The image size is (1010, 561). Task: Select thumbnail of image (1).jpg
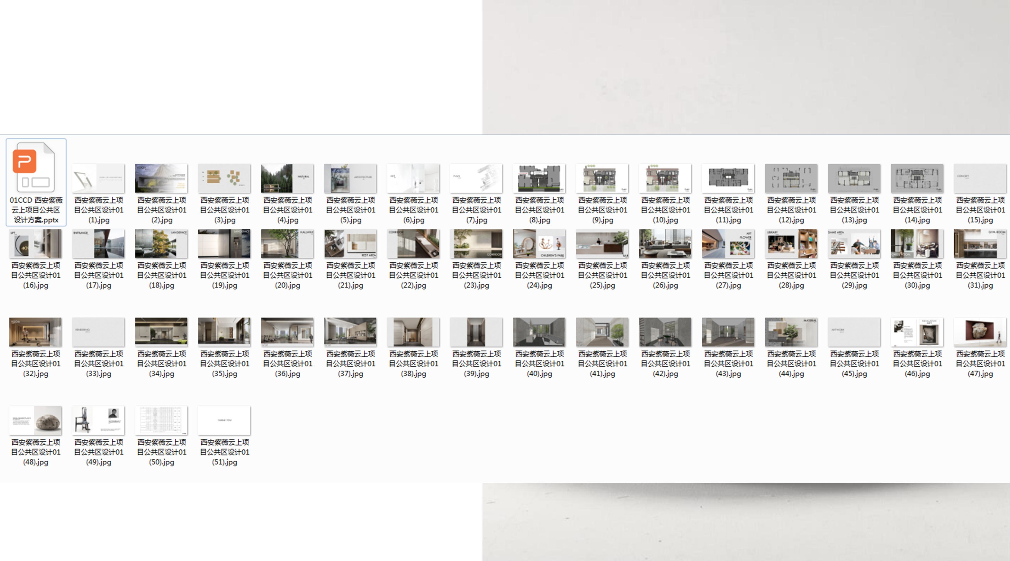[98, 178]
